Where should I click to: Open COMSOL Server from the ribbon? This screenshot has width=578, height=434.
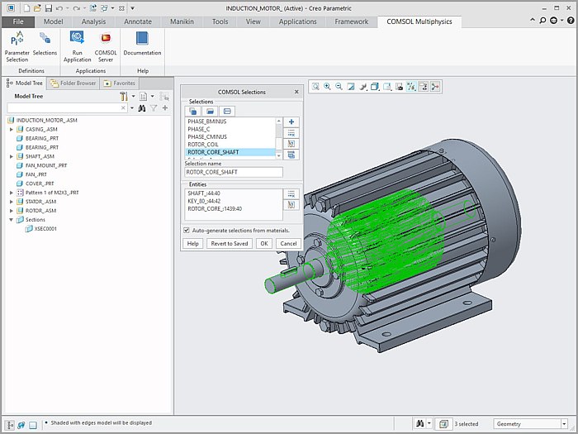(x=106, y=46)
